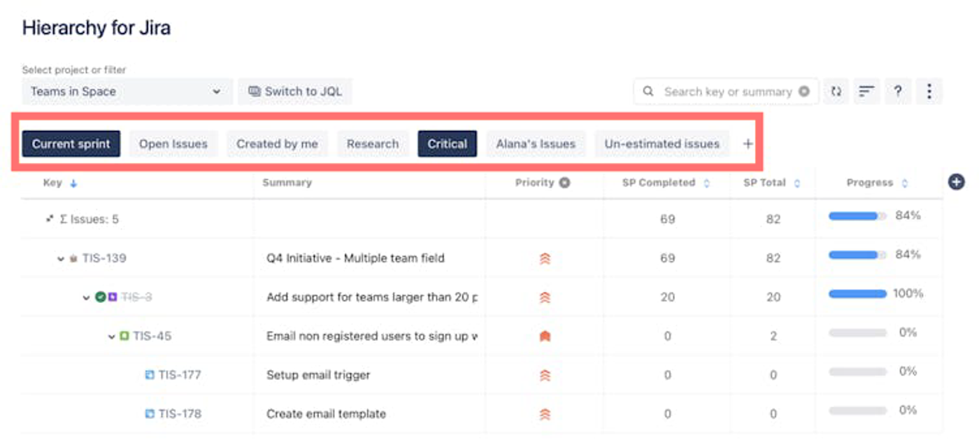Remove the Priority column via x icon
Image resolution: width=979 pixels, height=447 pixels.
pyautogui.click(x=564, y=183)
